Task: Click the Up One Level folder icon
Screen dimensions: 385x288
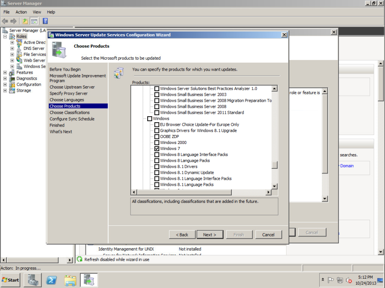Action: [x=25, y=21]
